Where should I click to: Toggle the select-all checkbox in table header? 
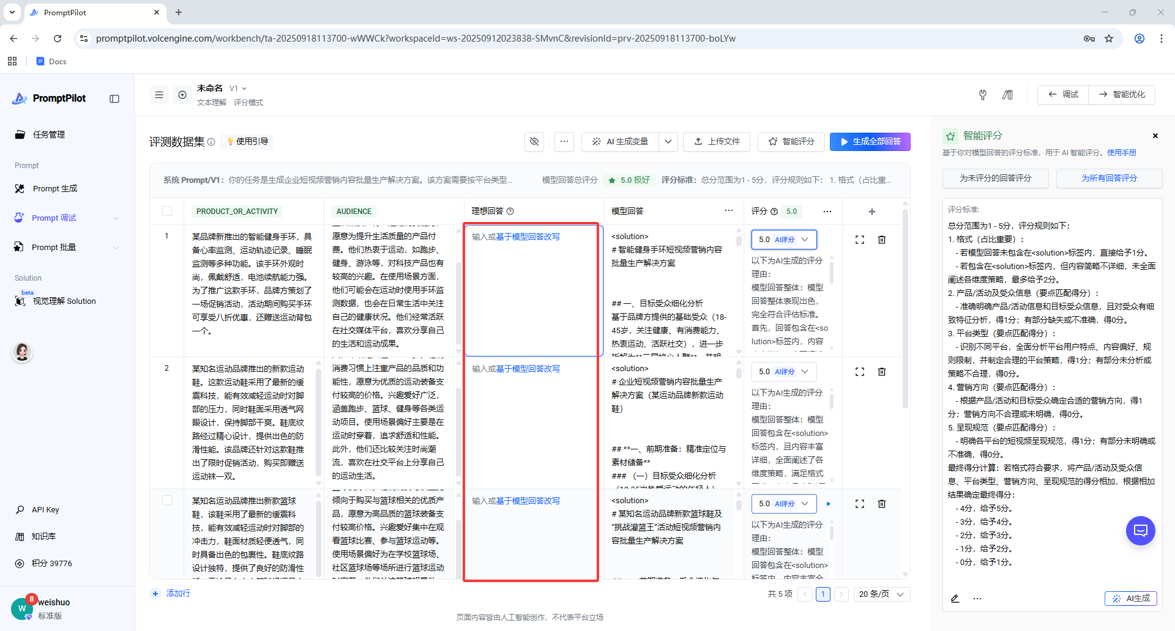point(167,211)
